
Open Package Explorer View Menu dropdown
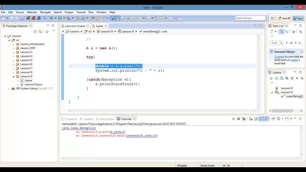(x=54, y=31)
